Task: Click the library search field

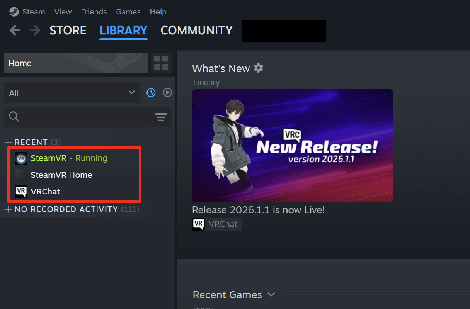Action: coord(81,117)
